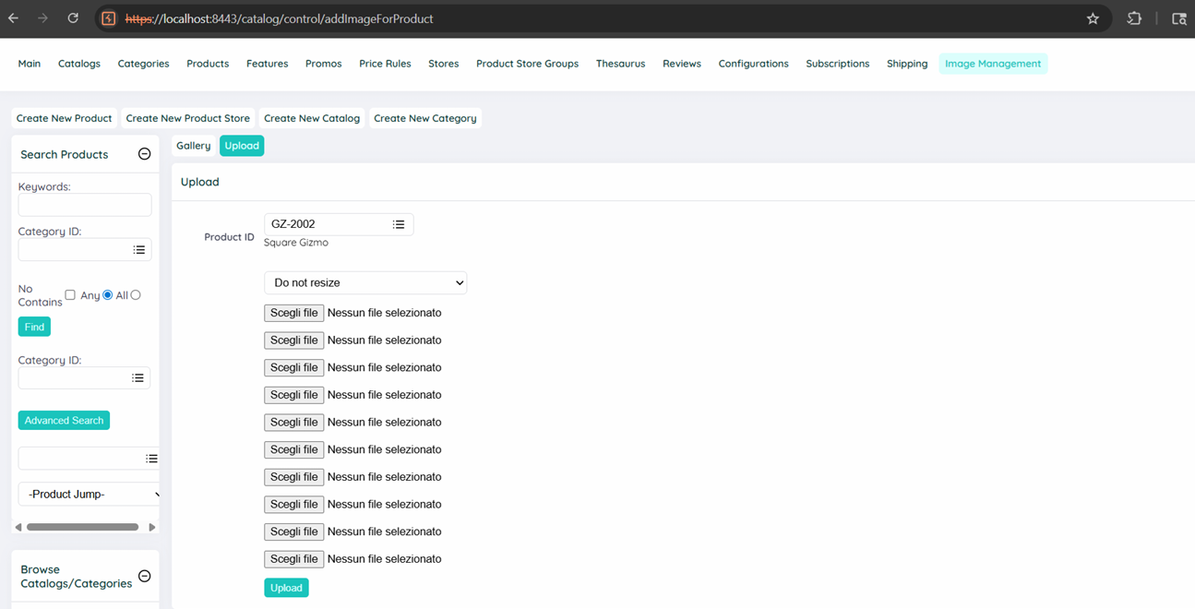Select Image Management in the nav bar
This screenshot has height=609, width=1195.
(x=993, y=64)
